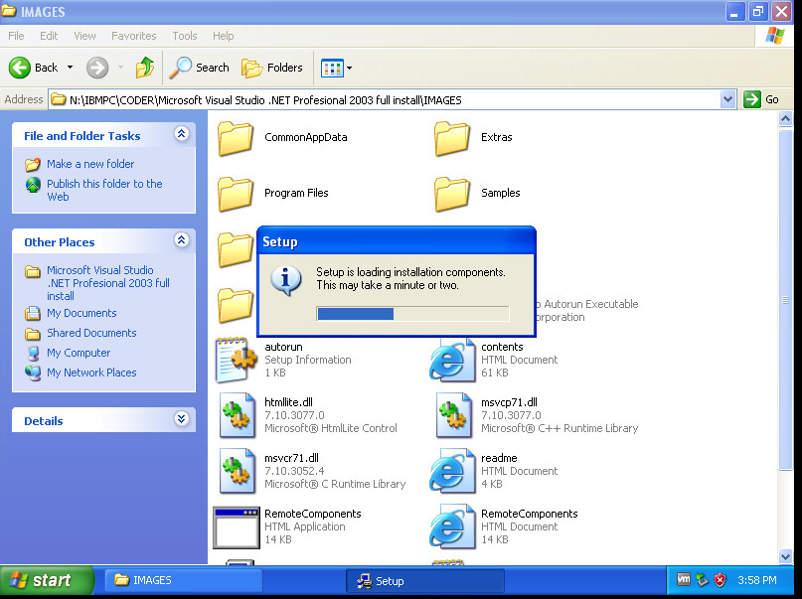The image size is (802, 599).
Task: Select the RemoteComponents HTML Application icon
Action: pos(236,526)
